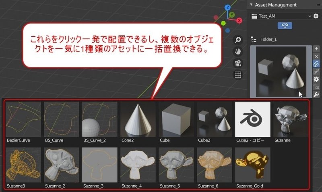
Task: Click the red X axis gizmo ball
Action: point(239,20)
